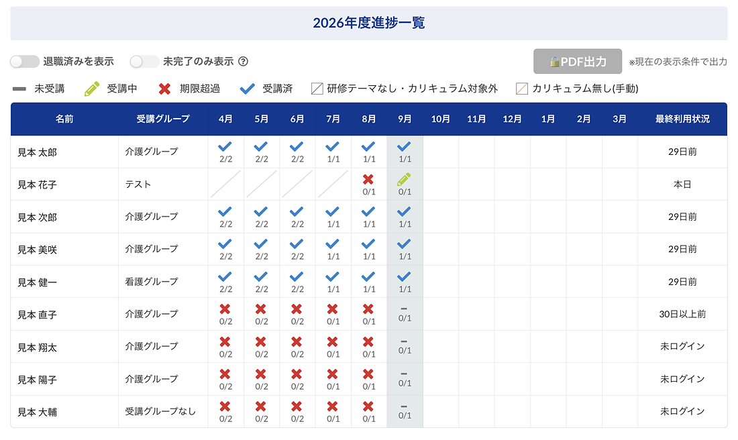
Task: Click 見本 大輔's July red X
Action: pos(332,406)
